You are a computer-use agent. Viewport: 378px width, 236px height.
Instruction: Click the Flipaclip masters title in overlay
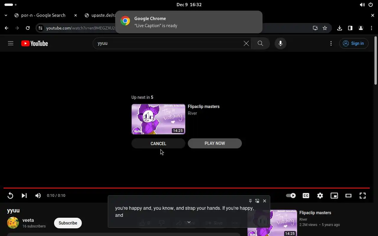pyautogui.click(x=203, y=106)
